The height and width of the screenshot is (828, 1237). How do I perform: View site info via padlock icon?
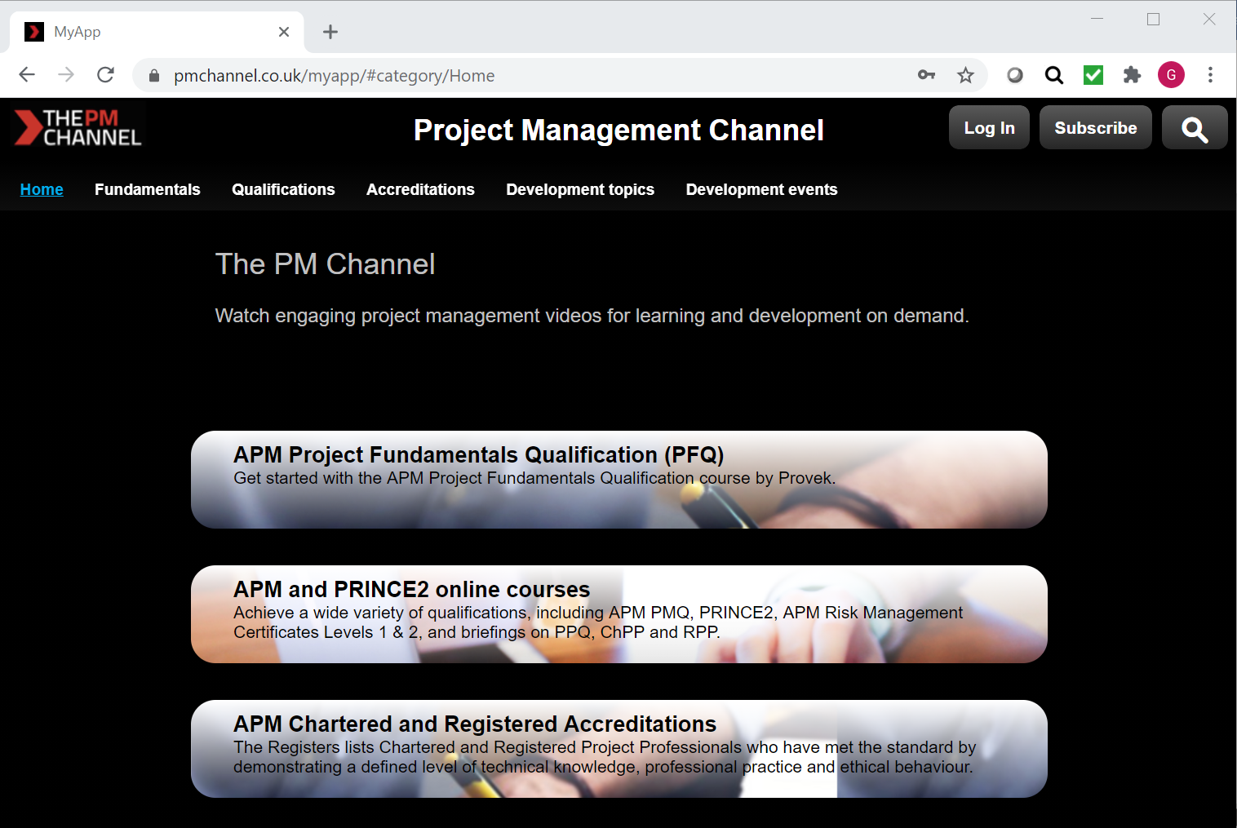[x=154, y=76]
